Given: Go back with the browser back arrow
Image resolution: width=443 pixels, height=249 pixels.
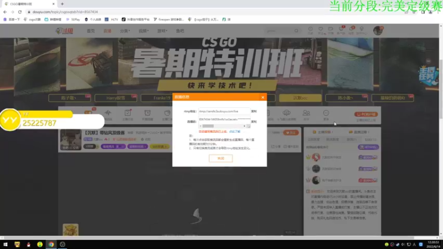Looking at the screenshot, I should point(5,12).
